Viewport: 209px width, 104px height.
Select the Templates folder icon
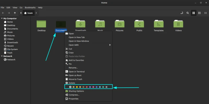point(159,24)
